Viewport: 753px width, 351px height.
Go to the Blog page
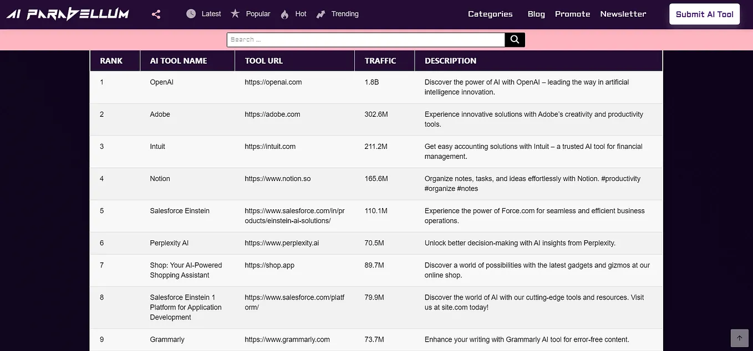[x=536, y=14]
